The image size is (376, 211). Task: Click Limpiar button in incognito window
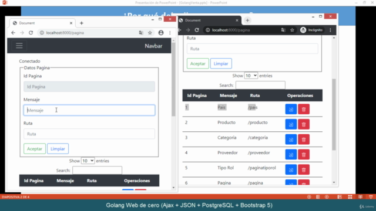pyautogui.click(x=221, y=63)
